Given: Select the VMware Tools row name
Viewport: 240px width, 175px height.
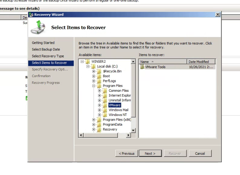Looking at the screenshot, I should 155,67.
